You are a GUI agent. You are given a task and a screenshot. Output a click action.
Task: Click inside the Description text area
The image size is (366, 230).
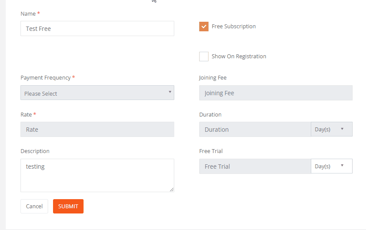(x=97, y=175)
